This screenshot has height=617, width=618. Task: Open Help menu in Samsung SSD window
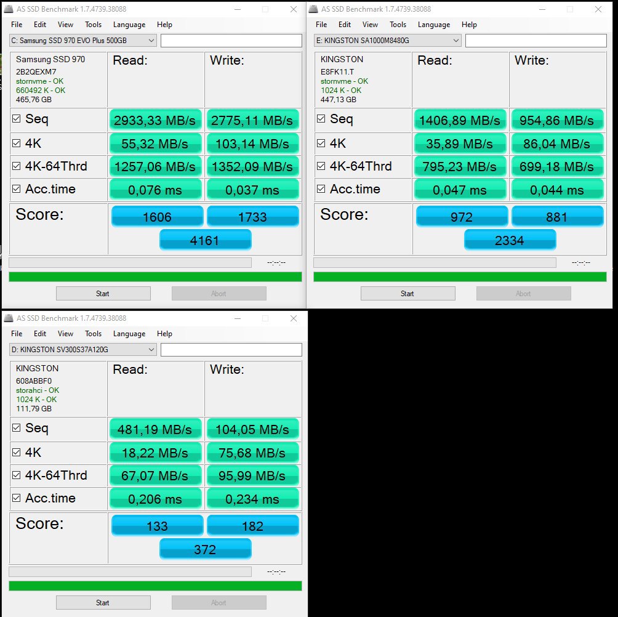tap(164, 25)
